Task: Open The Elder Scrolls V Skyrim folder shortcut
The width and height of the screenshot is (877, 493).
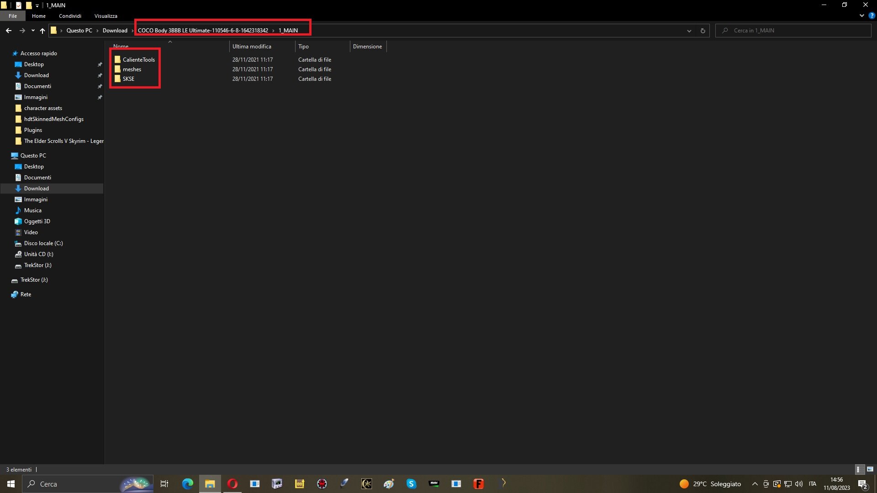Action: [63, 141]
